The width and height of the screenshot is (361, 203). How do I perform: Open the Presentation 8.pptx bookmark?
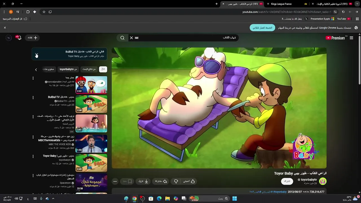click(x=322, y=19)
